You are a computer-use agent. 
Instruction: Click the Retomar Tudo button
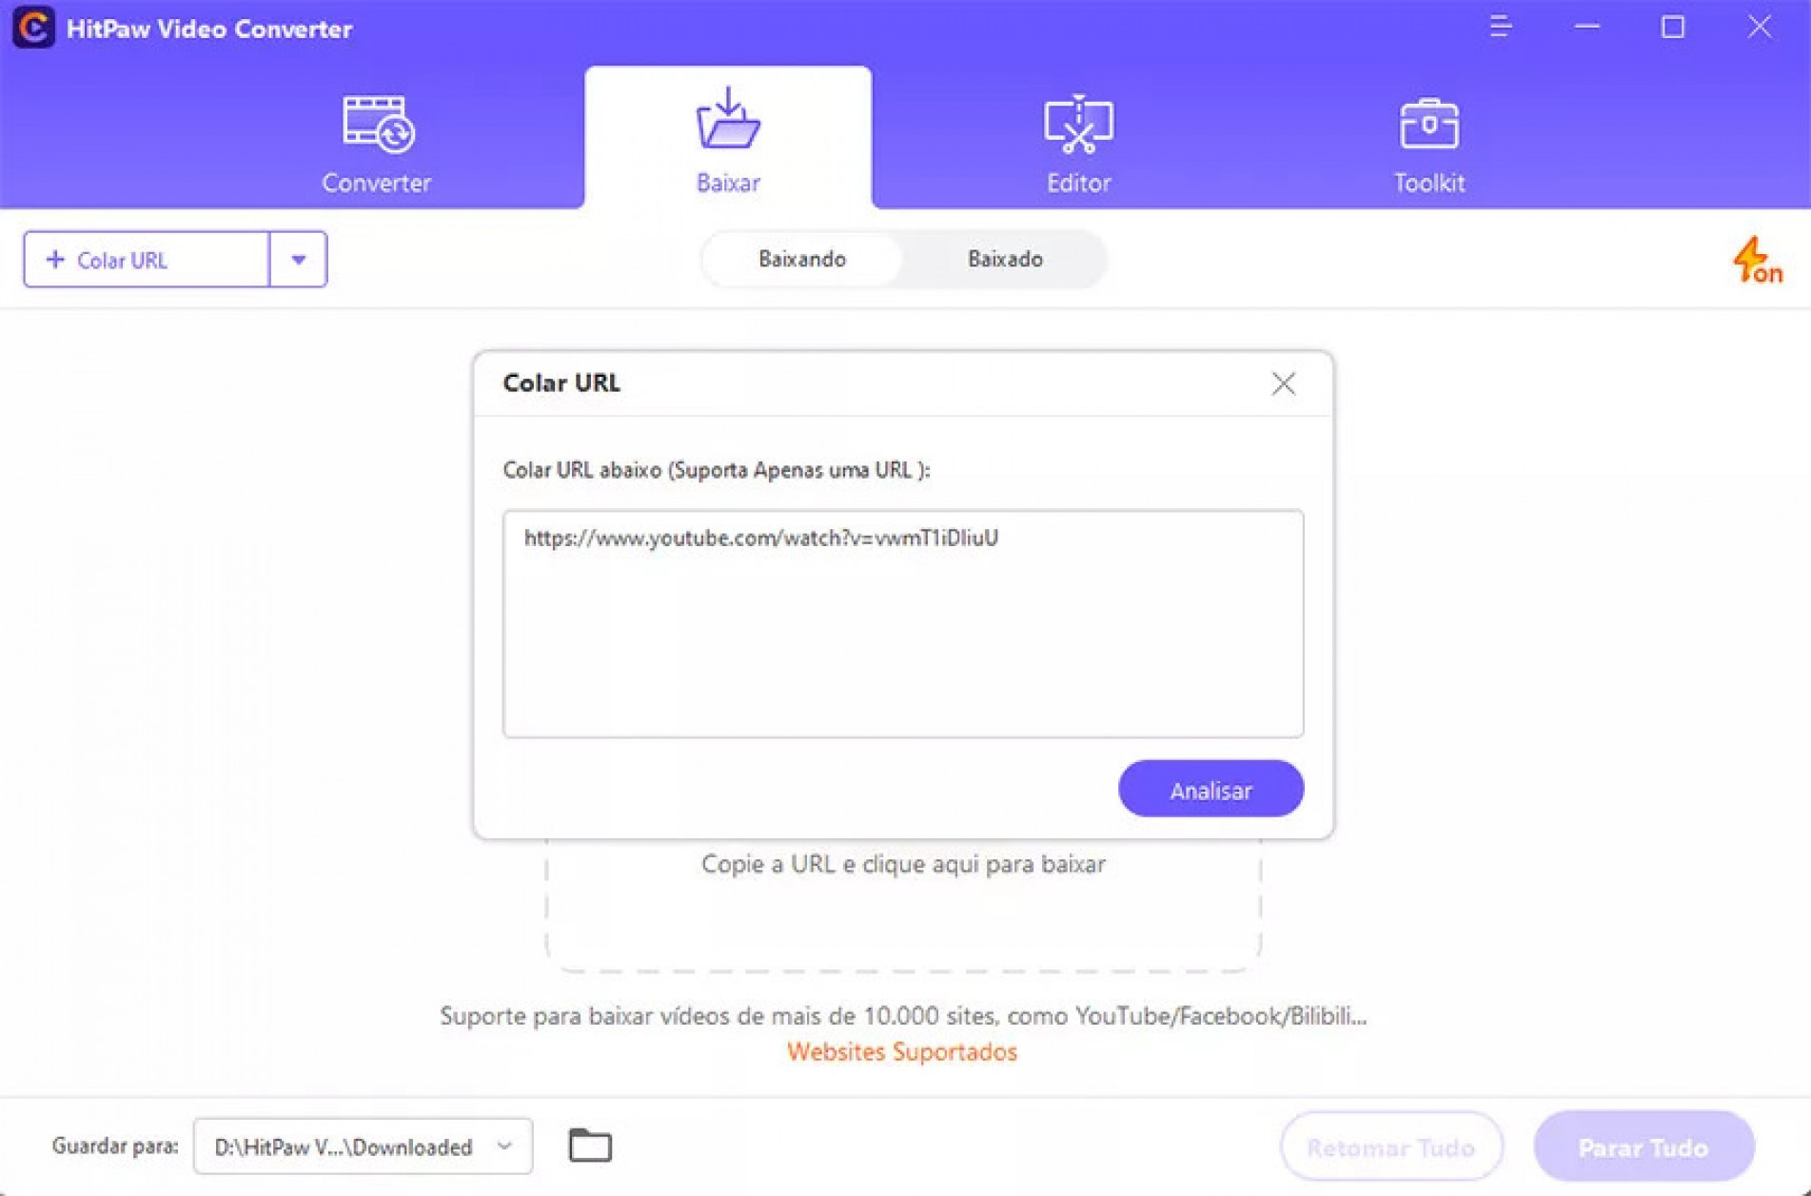pos(1391,1147)
